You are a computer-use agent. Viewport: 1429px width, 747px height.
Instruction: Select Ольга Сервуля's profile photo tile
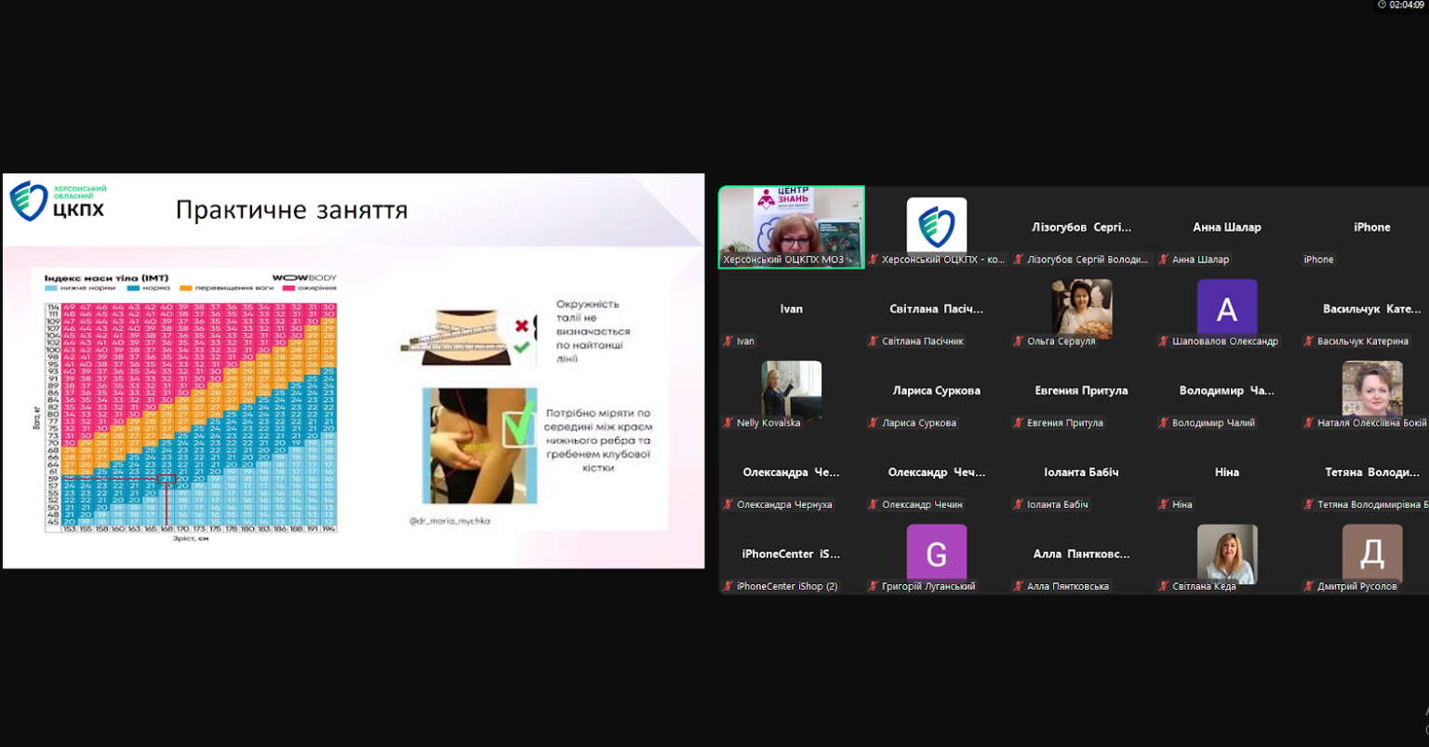1081,308
